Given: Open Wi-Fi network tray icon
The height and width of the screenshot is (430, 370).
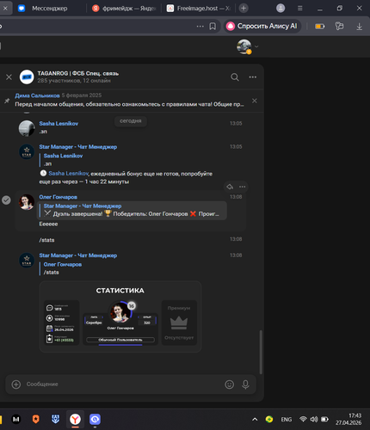Looking at the screenshot, I should (303, 419).
